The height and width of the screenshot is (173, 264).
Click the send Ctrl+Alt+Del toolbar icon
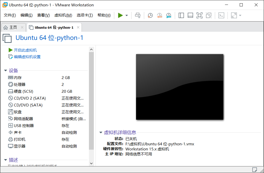(138, 15)
